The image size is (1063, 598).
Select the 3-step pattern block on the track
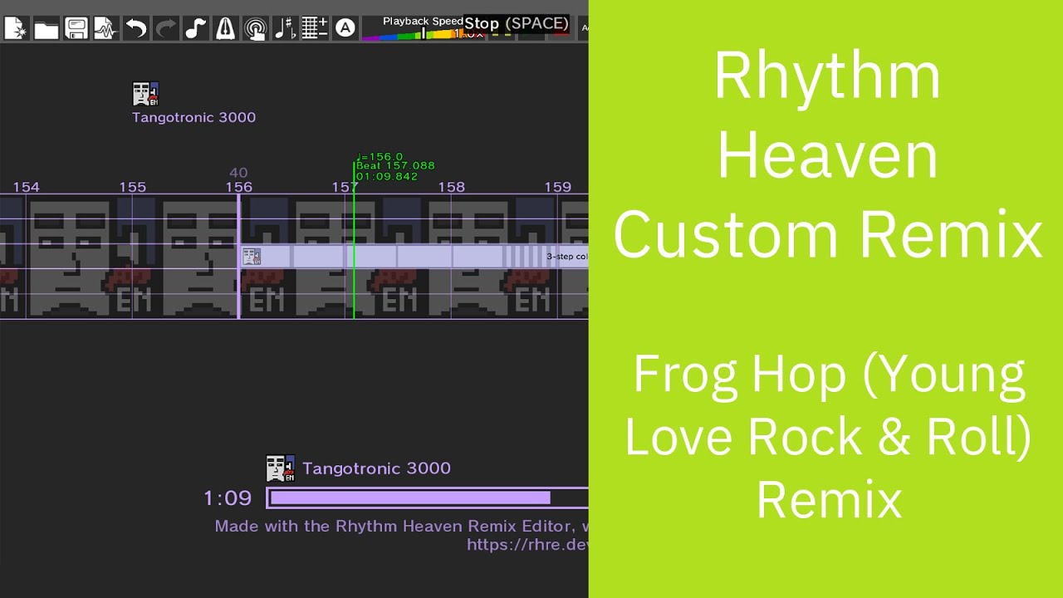[414, 257]
